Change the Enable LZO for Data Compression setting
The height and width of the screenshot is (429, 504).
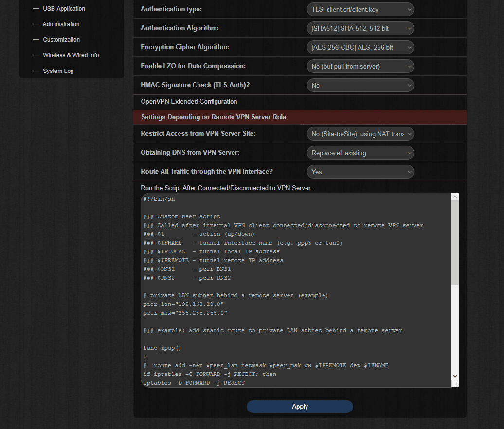click(x=360, y=66)
